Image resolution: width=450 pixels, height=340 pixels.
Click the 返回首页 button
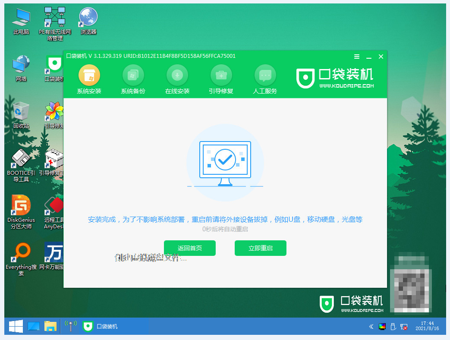pos(190,248)
